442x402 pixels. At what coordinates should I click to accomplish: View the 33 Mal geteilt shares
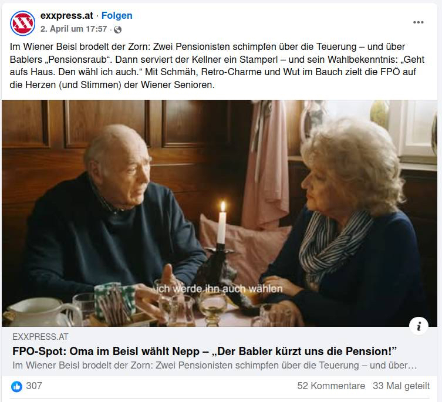[401, 386]
